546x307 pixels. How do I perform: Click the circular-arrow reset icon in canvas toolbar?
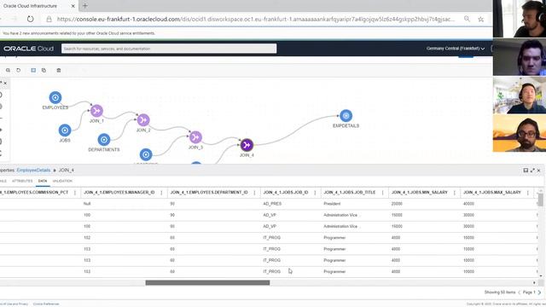click(x=19, y=70)
